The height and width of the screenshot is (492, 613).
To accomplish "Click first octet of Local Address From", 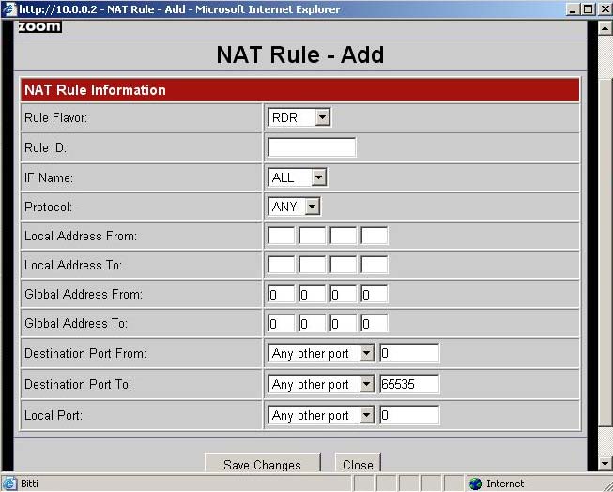I will pyautogui.click(x=281, y=236).
